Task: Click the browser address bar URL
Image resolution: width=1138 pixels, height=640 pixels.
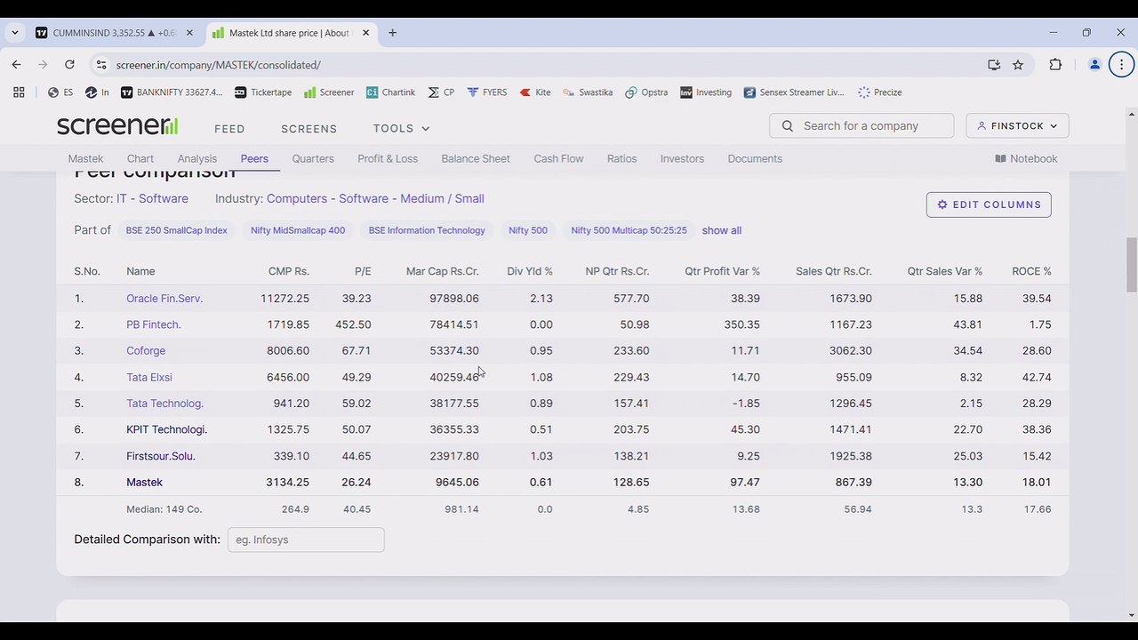Action: click(x=218, y=65)
